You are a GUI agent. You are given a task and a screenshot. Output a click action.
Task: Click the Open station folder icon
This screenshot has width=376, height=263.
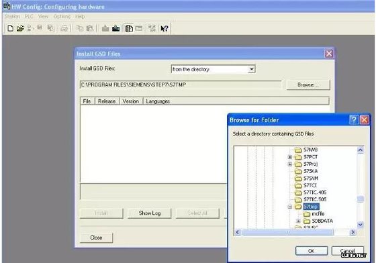click(20, 28)
